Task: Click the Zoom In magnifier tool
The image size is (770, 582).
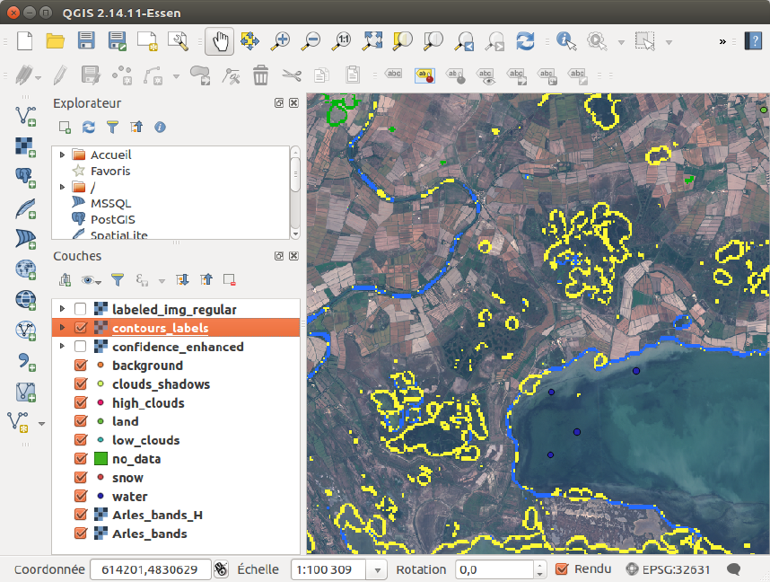Action: 281,40
